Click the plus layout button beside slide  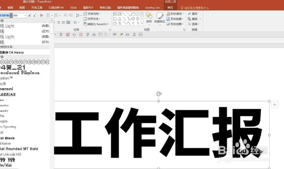275,105
